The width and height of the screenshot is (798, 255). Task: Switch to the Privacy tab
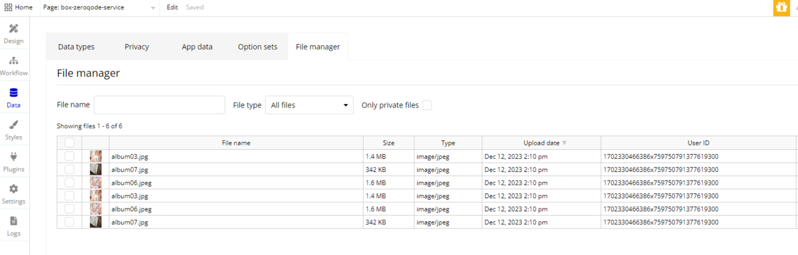[136, 46]
